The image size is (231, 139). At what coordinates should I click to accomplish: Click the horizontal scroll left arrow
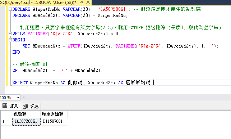coord(23,98)
